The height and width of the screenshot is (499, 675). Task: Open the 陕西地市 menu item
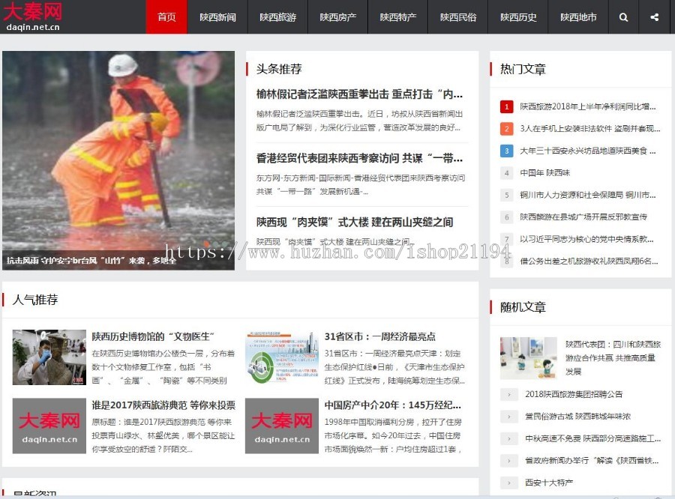click(577, 17)
